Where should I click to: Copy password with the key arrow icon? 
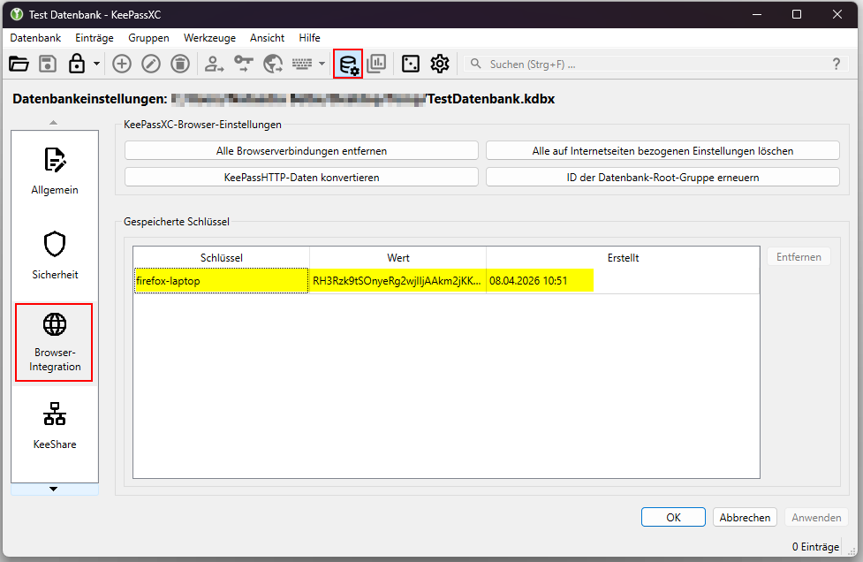[x=243, y=64]
